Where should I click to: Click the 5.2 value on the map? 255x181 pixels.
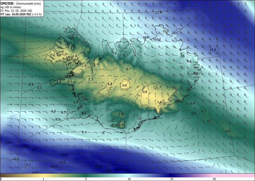pyautogui.click(x=84, y=113)
